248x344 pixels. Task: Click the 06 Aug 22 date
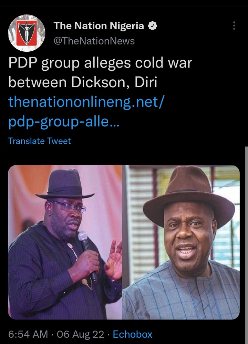pyautogui.click(x=81, y=334)
